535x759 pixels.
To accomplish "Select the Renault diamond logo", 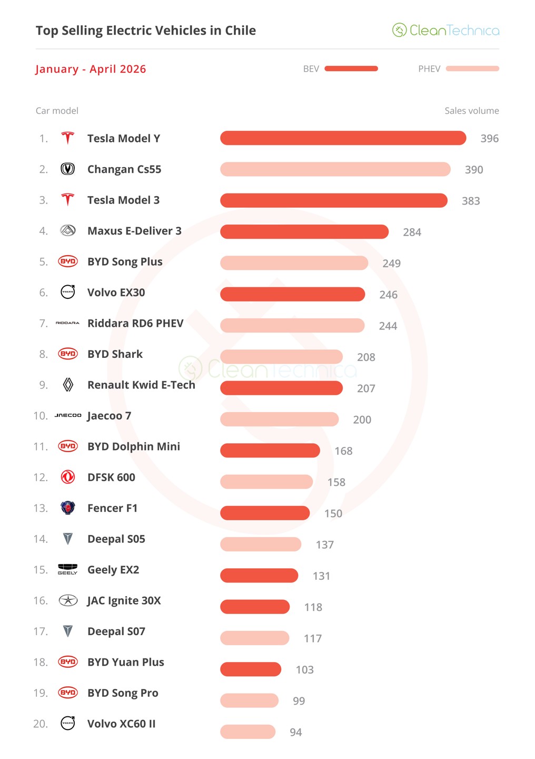I will [67, 384].
